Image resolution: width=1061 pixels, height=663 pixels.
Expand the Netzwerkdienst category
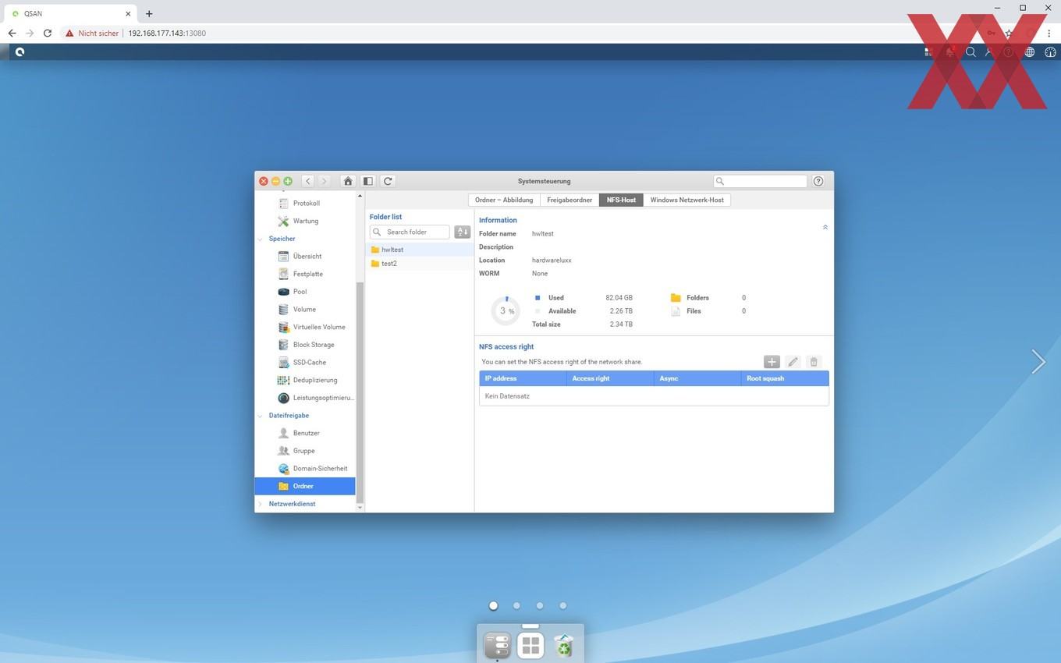[261, 504]
